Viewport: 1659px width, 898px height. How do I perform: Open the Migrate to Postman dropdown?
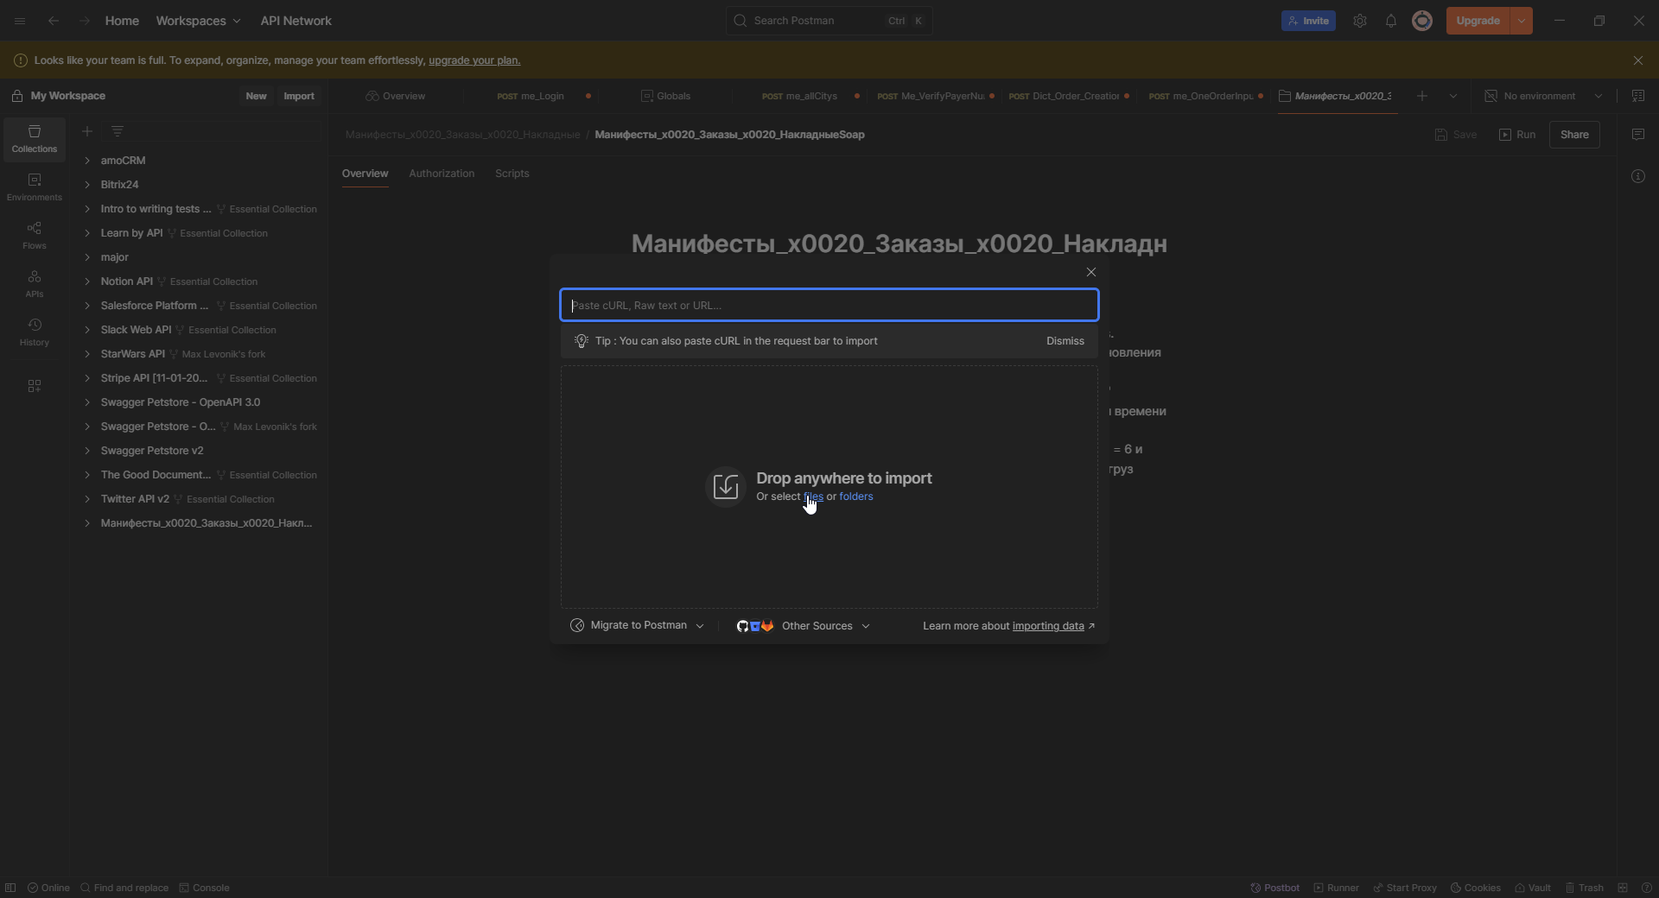click(637, 625)
